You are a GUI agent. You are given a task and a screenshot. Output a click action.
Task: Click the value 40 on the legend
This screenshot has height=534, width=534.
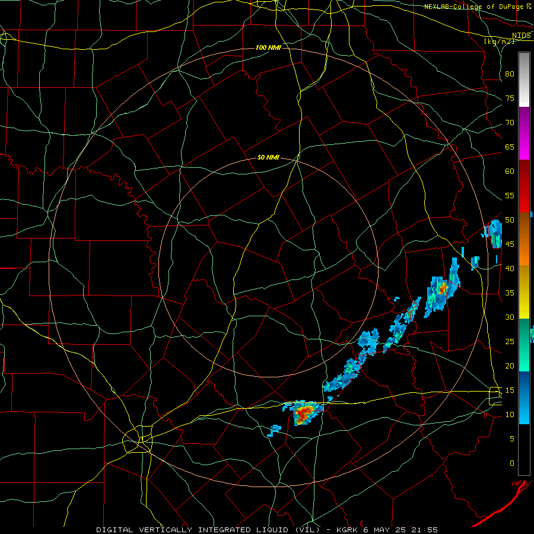[510, 269]
